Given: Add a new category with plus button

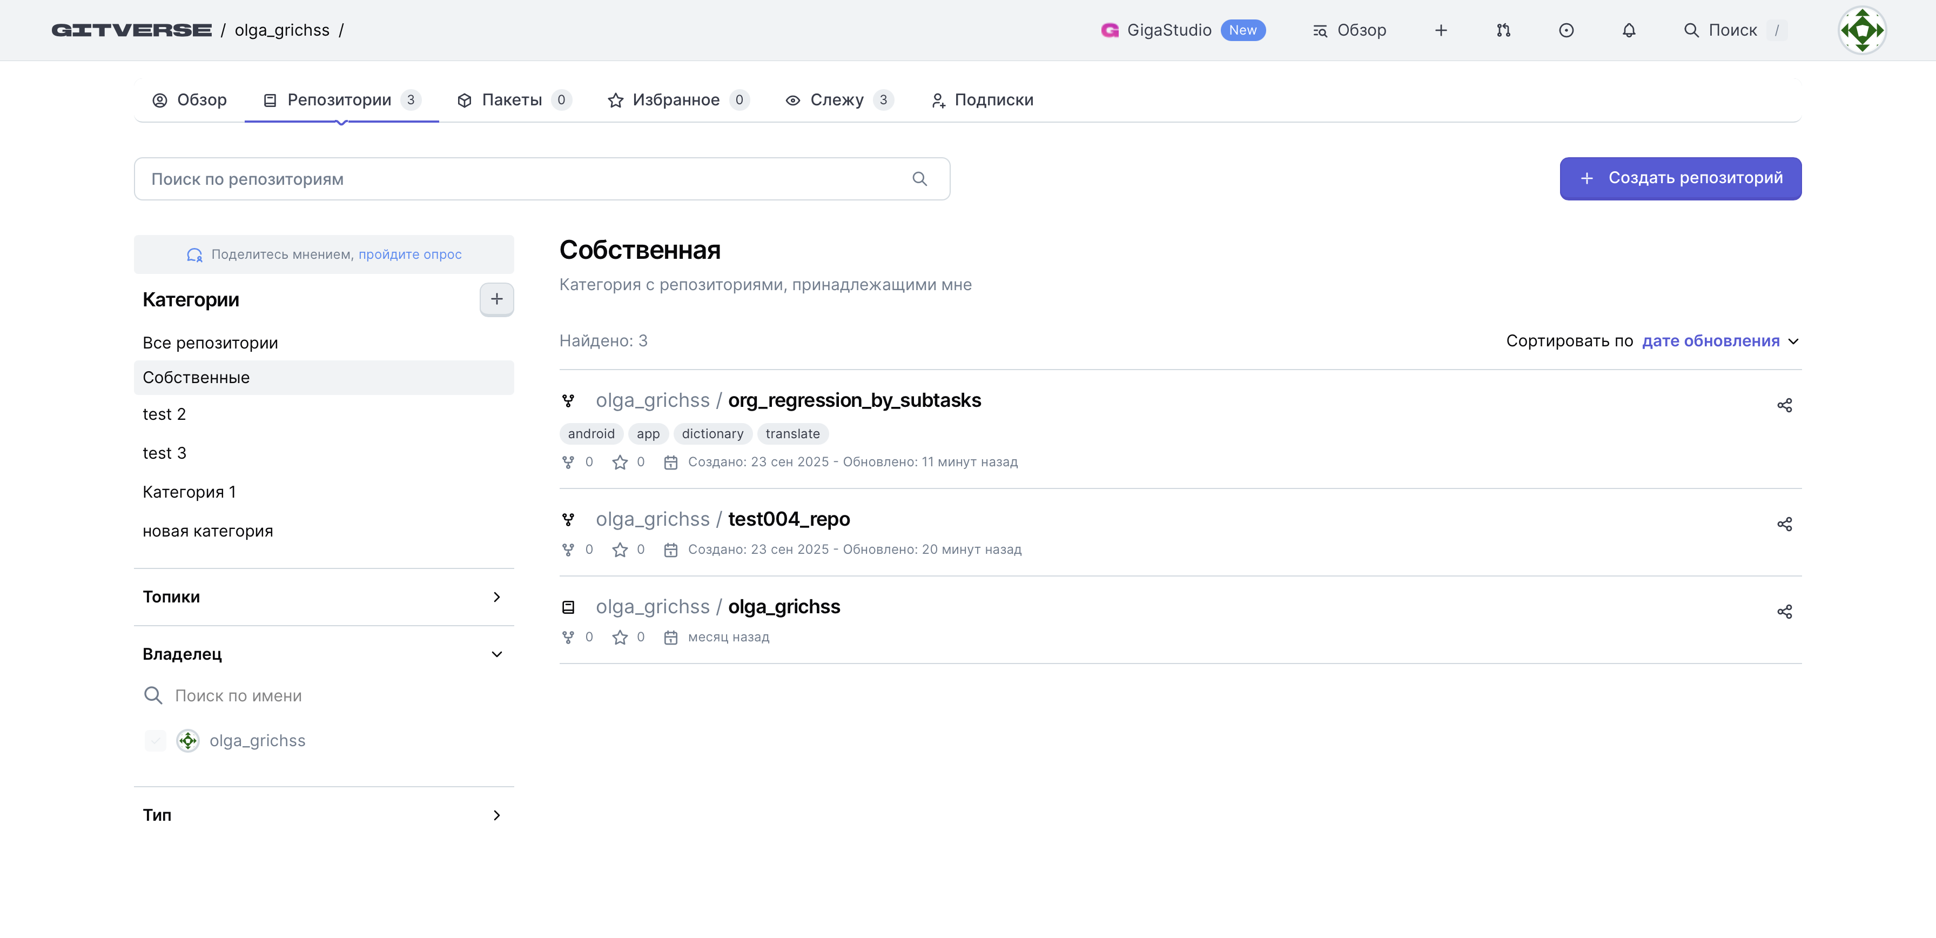Looking at the screenshot, I should tap(496, 299).
